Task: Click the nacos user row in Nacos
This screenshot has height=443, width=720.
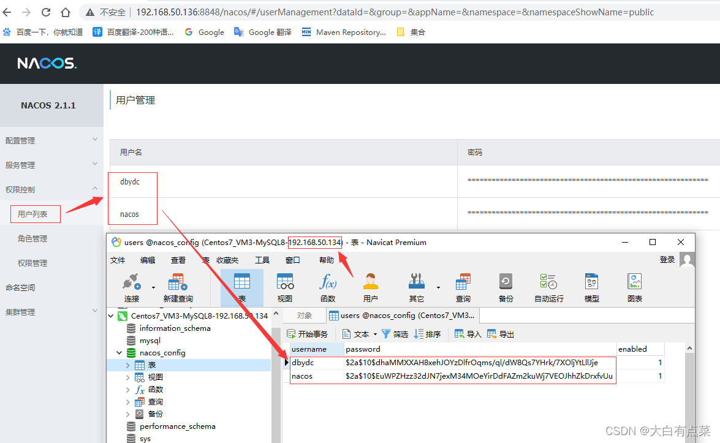Action: click(415, 214)
